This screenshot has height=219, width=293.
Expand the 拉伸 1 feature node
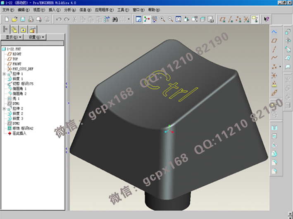[4, 74]
